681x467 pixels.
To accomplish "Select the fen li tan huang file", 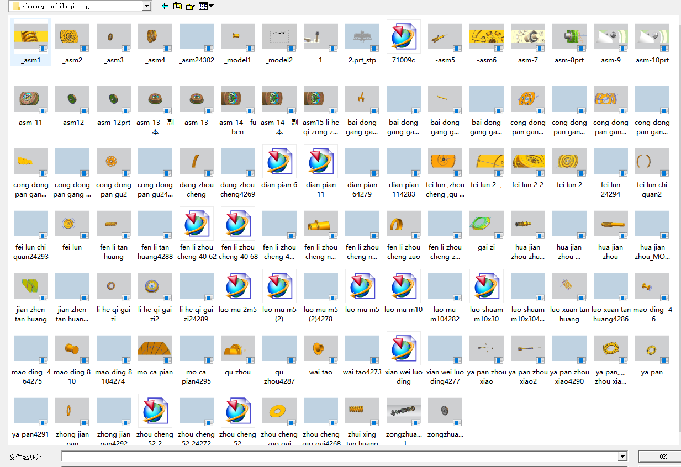I will click(x=114, y=235).
